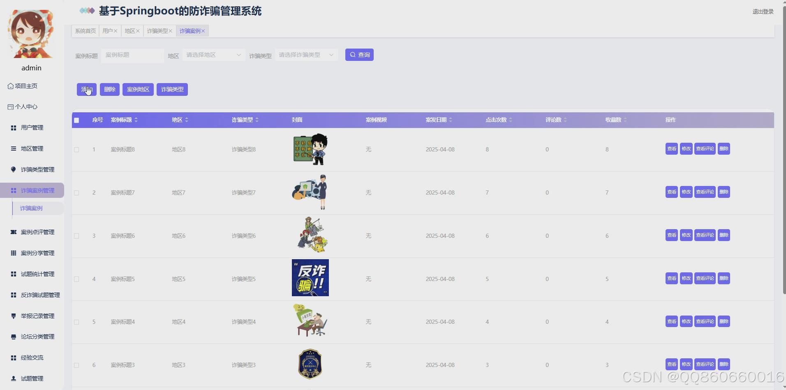
Task: Check the row checkbox for 案例标题7
Action: pyautogui.click(x=76, y=193)
